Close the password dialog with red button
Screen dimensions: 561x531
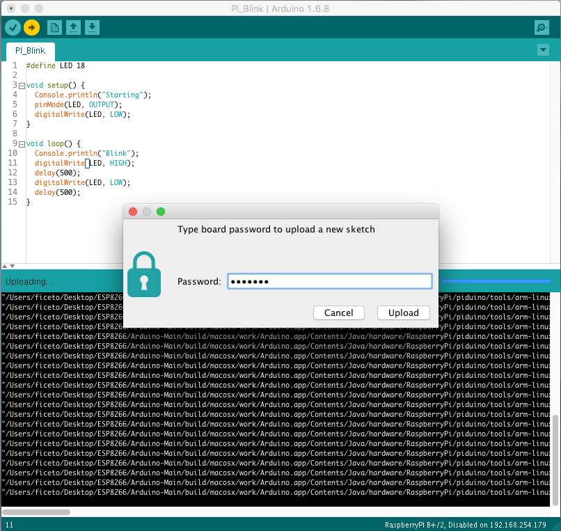[133, 212]
